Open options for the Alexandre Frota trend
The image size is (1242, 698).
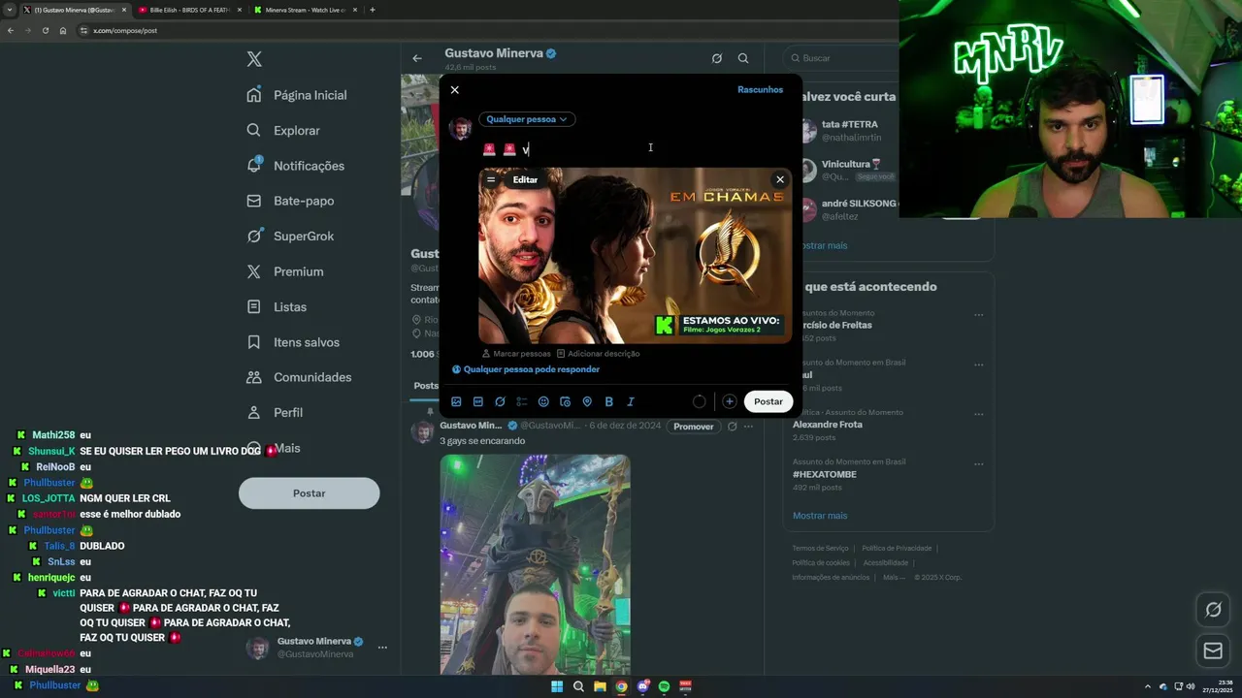click(978, 415)
